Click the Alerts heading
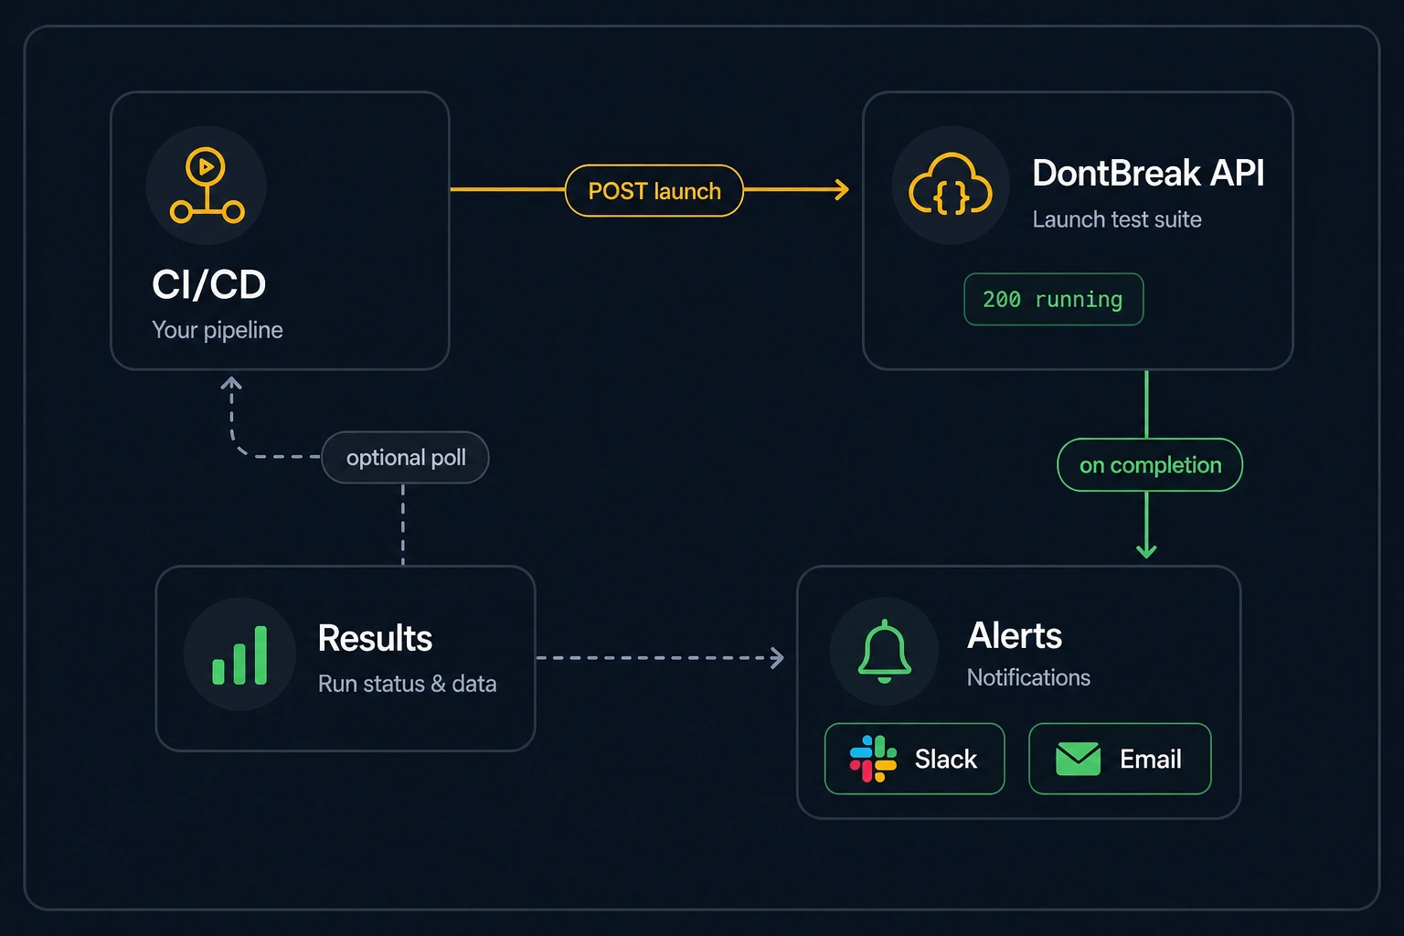This screenshot has width=1404, height=936. [x=1015, y=635]
